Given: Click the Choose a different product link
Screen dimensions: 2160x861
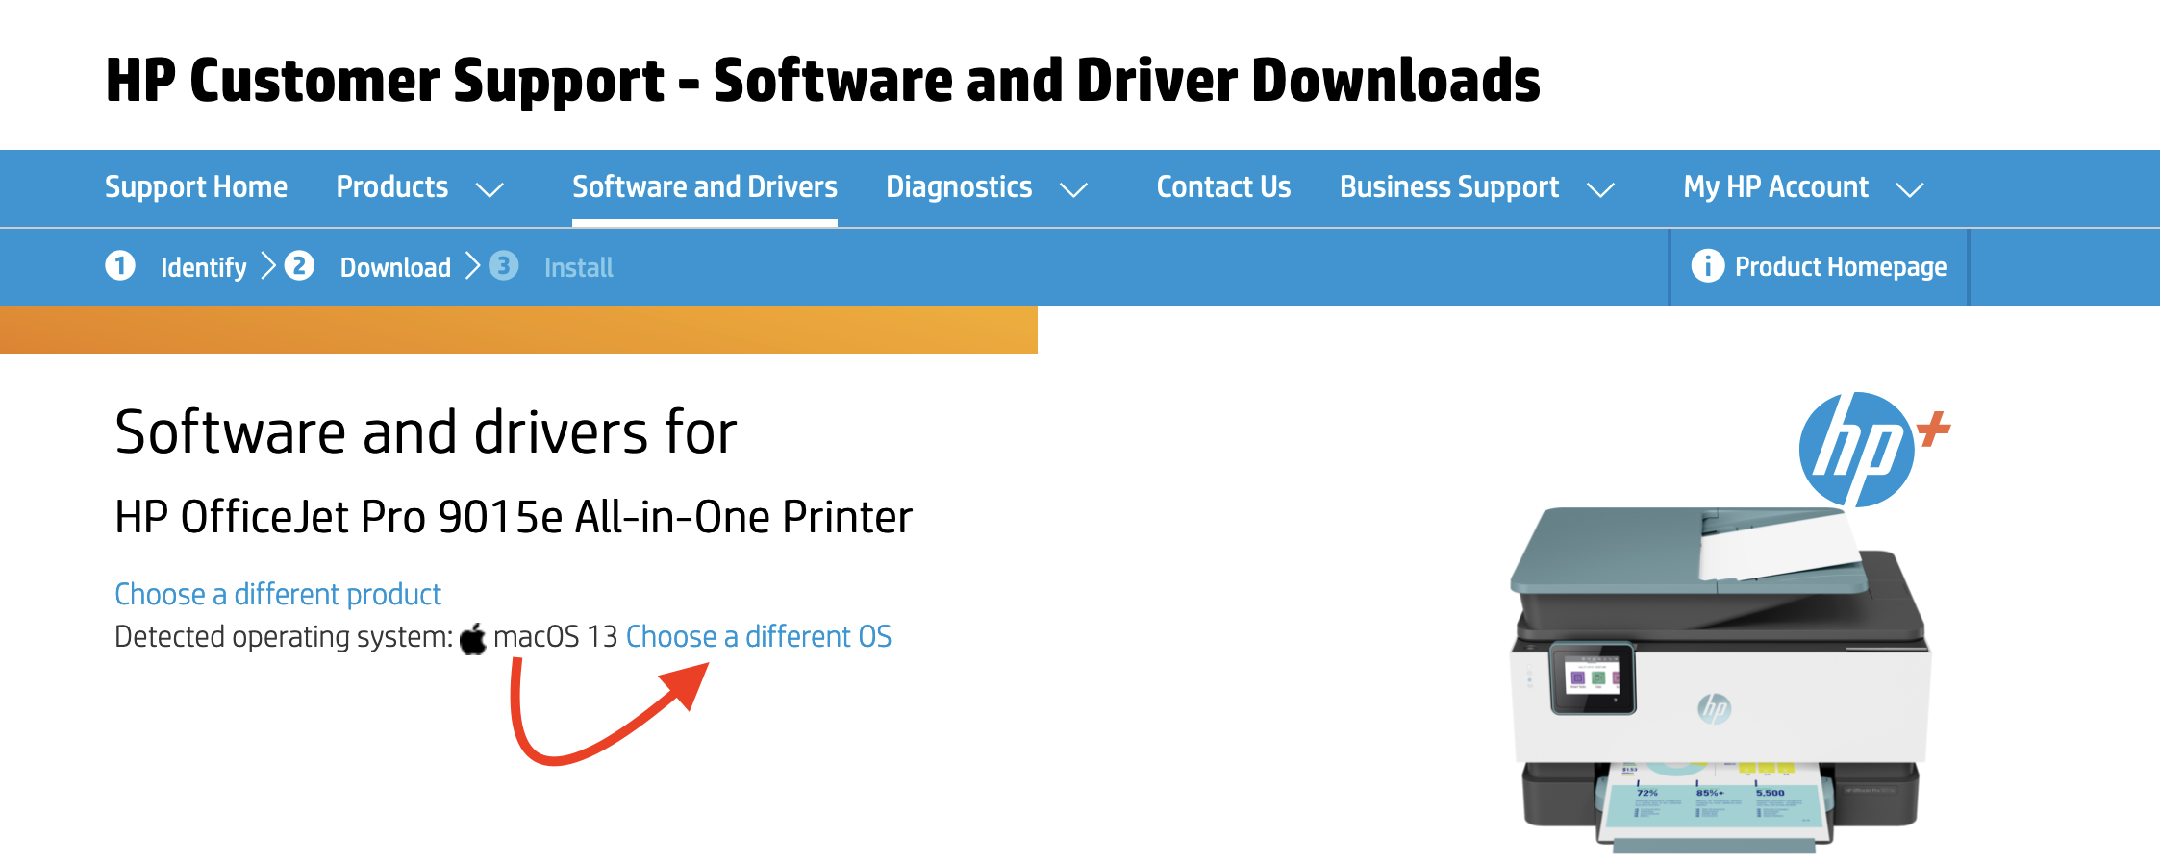Looking at the screenshot, I should tap(278, 594).
